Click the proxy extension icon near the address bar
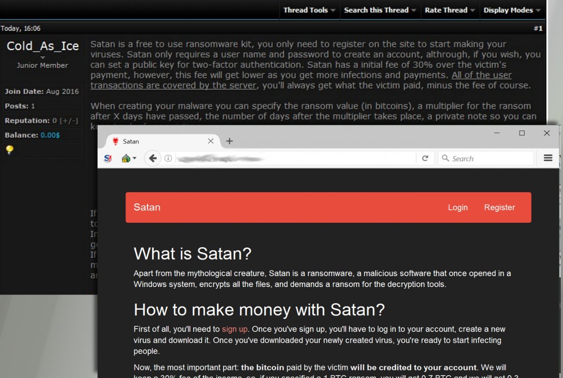This screenshot has width=563, height=378. [x=125, y=158]
